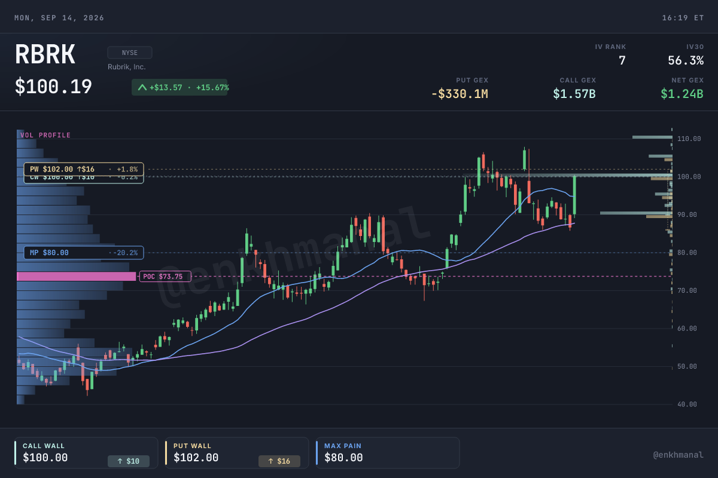Click the +$13.57 · +15.67% change badge
Image resolution: width=718 pixels, height=478 pixels.
coord(180,87)
